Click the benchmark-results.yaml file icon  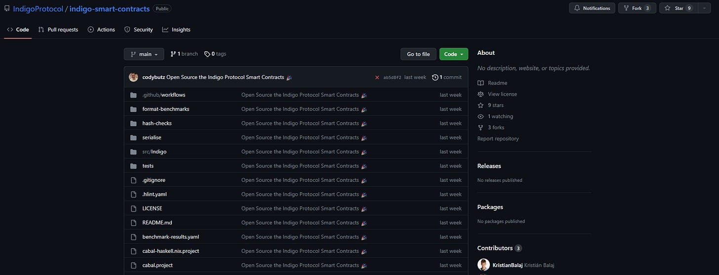(133, 237)
